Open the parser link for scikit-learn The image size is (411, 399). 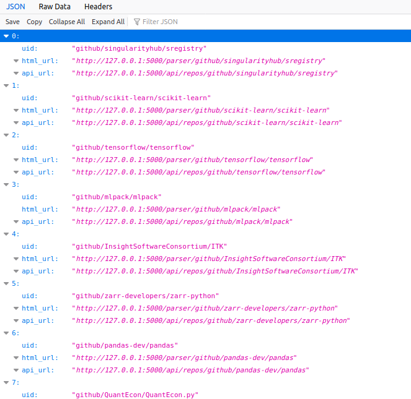click(201, 110)
